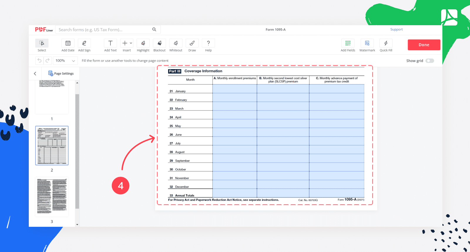The height and width of the screenshot is (252, 470).
Task: Select the Blackout tool
Action: click(x=160, y=43)
